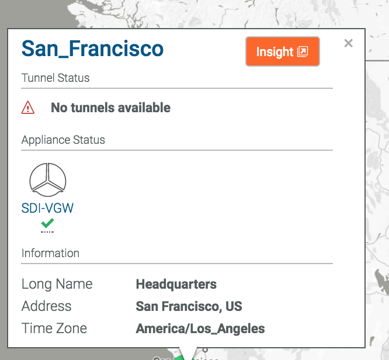Screen dimensions: 389x360
Task: Click the external-link icon inside Insight button
Action: [x=303, y=51]
